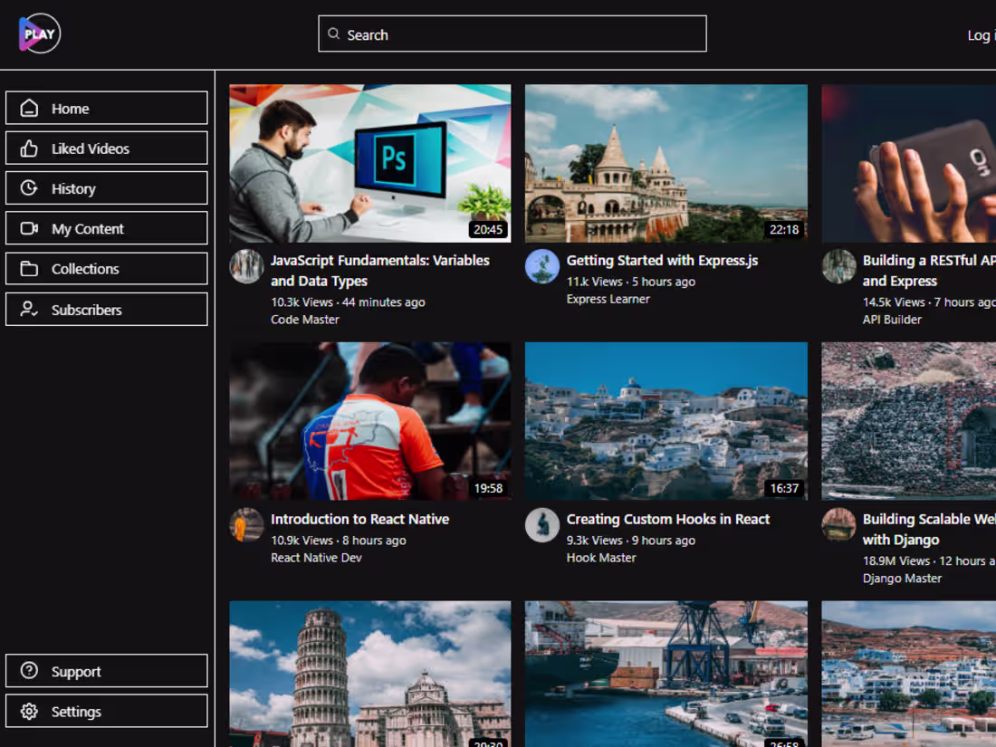Open Building a RESTful API title
The height and width of the screenshot is (747, 996).
[929, 271]
